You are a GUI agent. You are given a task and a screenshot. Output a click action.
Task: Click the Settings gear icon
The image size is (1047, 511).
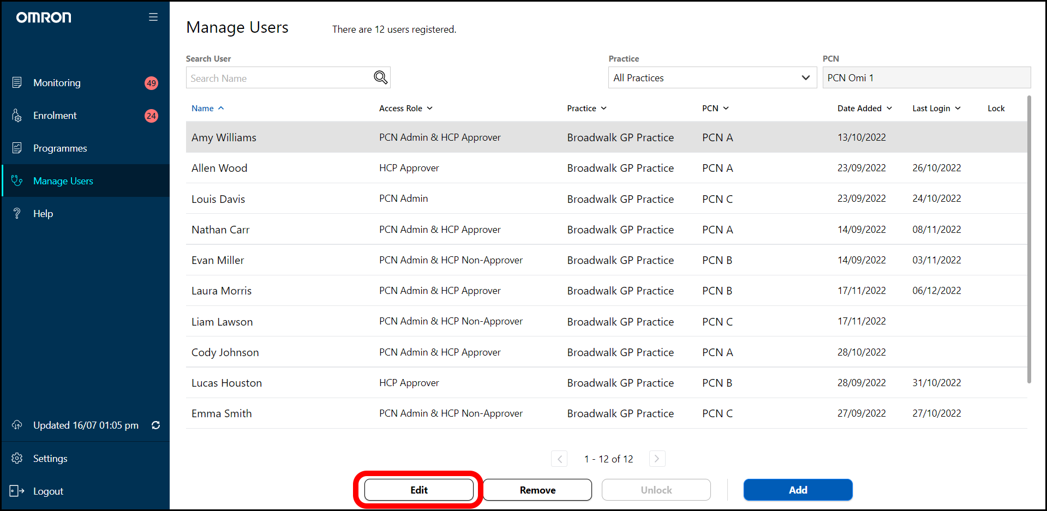pyautogui.click(x=17, y=458)
